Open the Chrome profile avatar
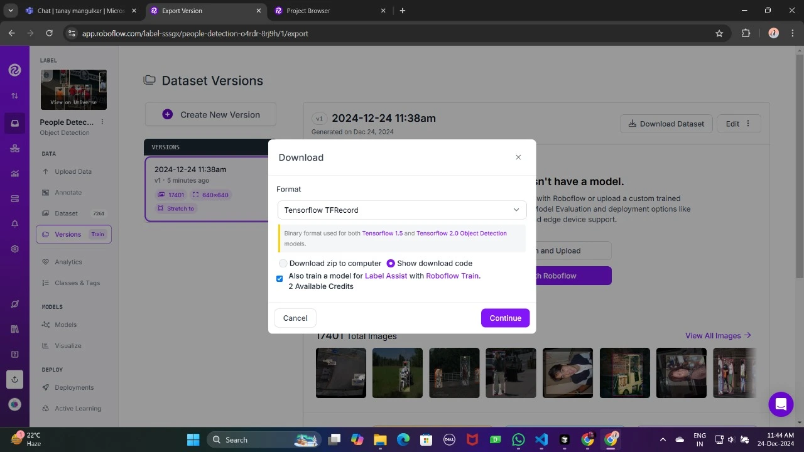This screenshot has width=804, height=452. (x=773, y=33)
